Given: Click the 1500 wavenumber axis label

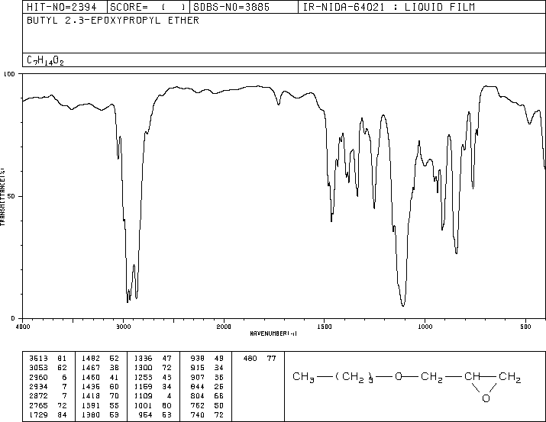Looking at the screenshot, I should pyautogui.click(x=325, y=326).
